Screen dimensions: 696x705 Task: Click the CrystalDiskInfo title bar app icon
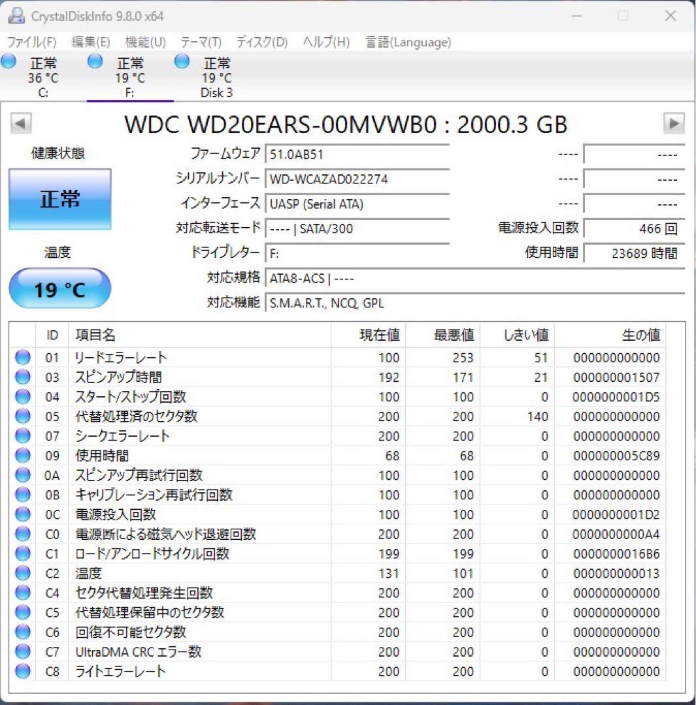tap(16, 16)
